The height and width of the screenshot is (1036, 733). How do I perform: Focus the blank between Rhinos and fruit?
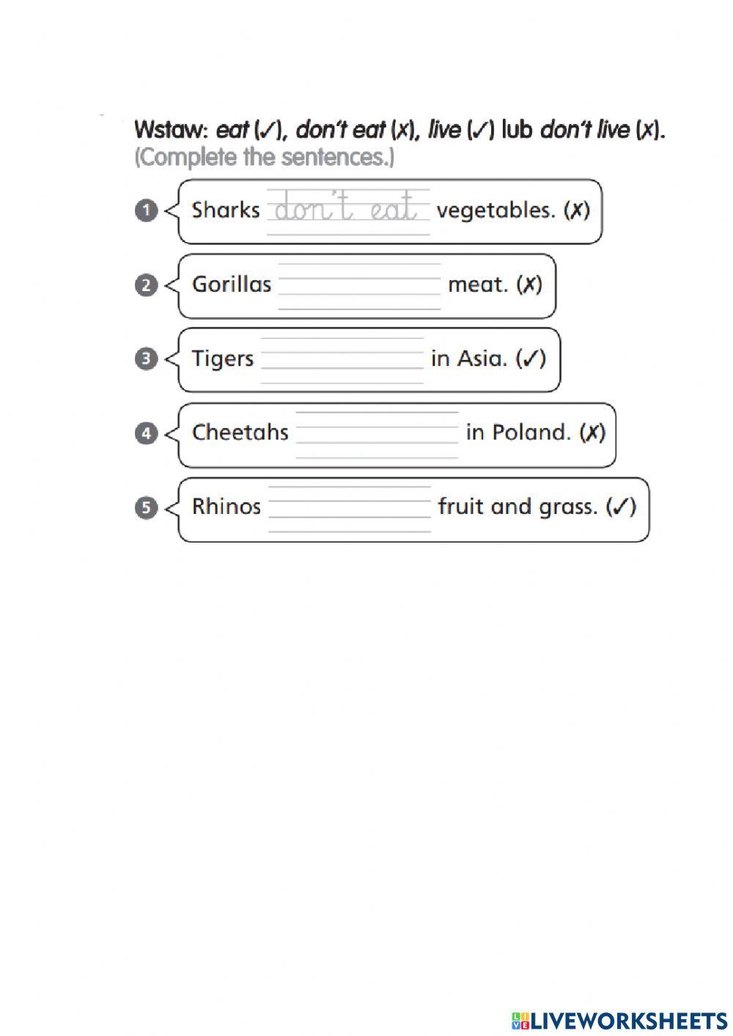coord(350,508)
